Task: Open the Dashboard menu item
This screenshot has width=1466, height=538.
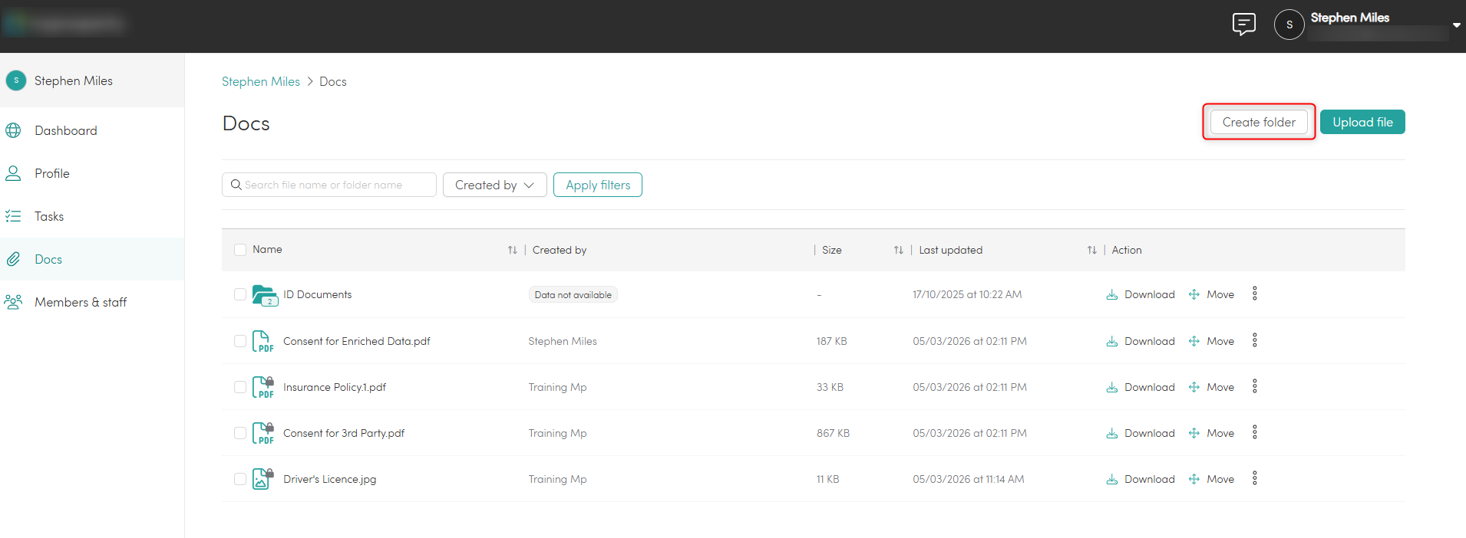Action: click(92, 130)
